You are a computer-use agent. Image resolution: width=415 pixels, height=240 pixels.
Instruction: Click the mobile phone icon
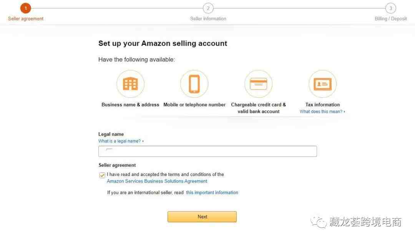click(194, 84)
